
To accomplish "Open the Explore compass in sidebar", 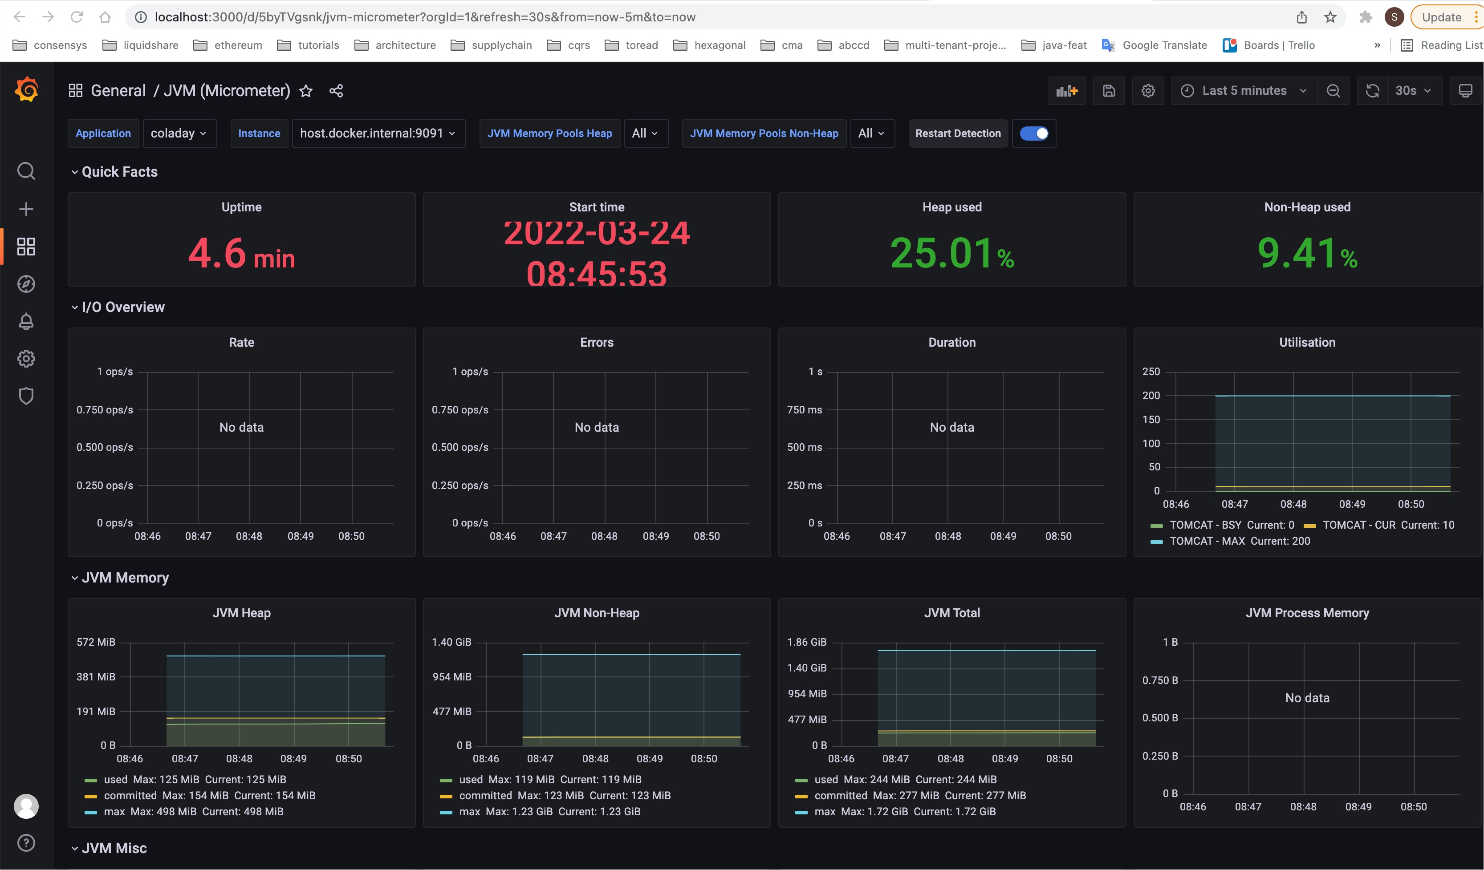I will (x=26, y=284).
